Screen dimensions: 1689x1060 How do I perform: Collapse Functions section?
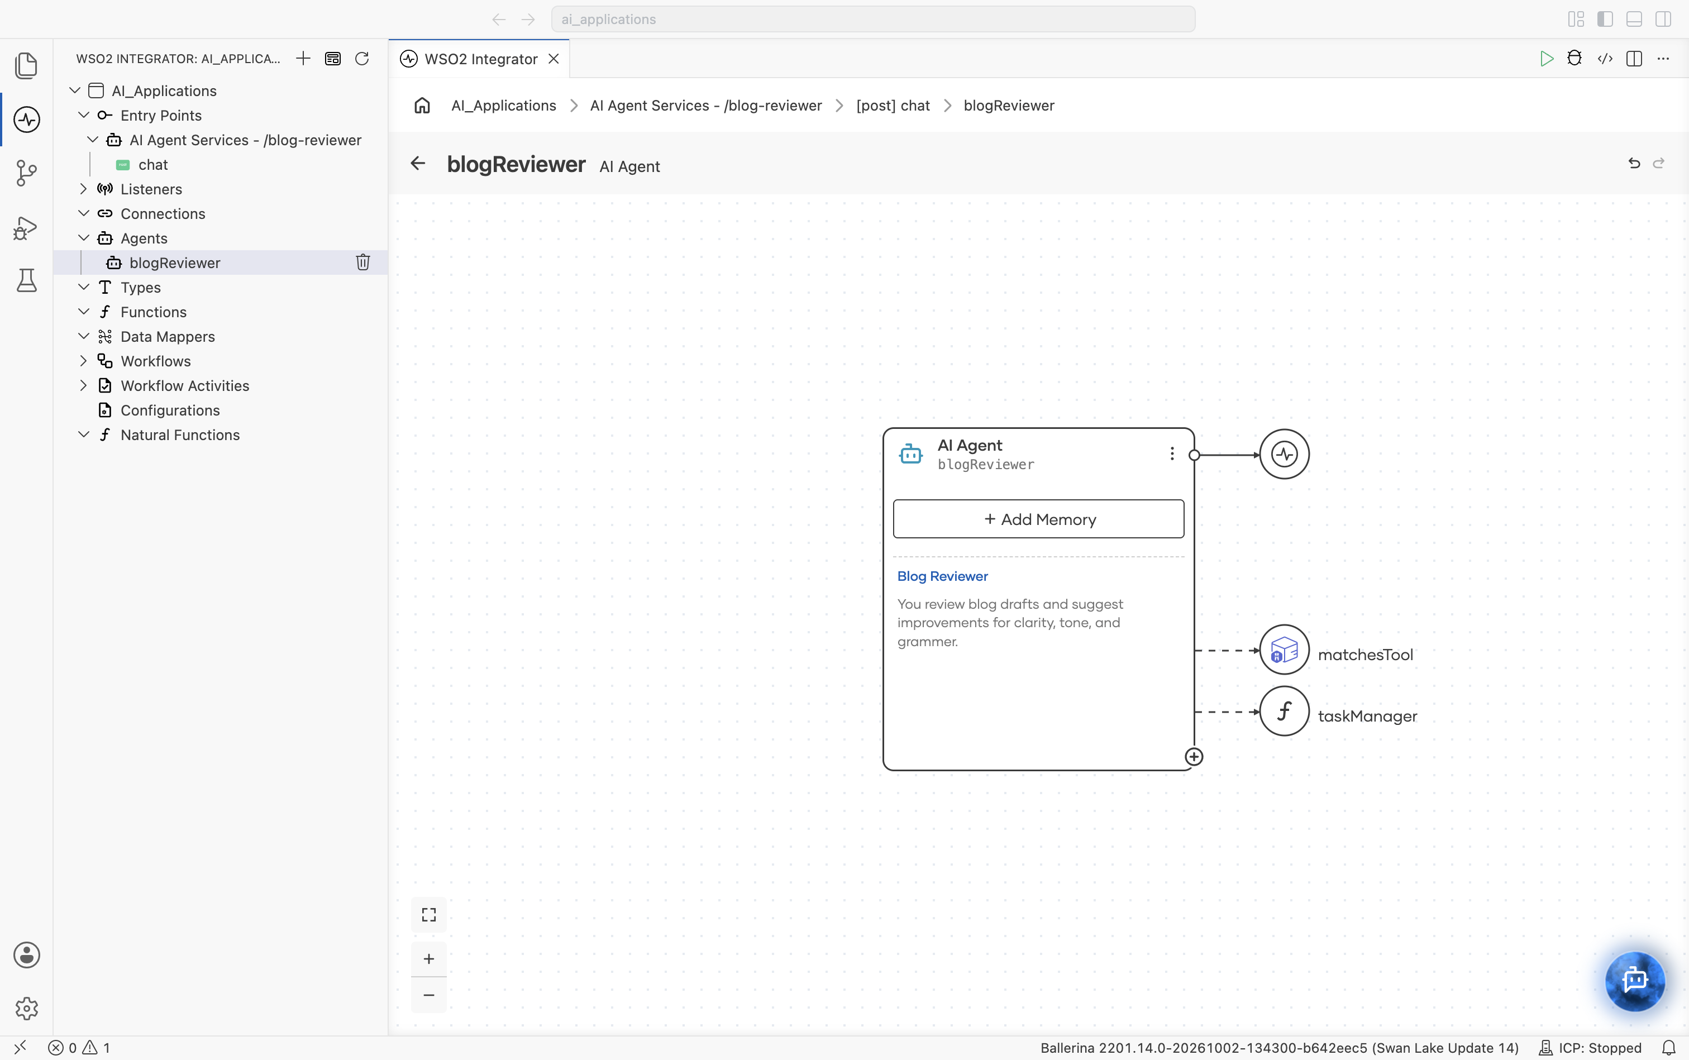pos(83,311)
